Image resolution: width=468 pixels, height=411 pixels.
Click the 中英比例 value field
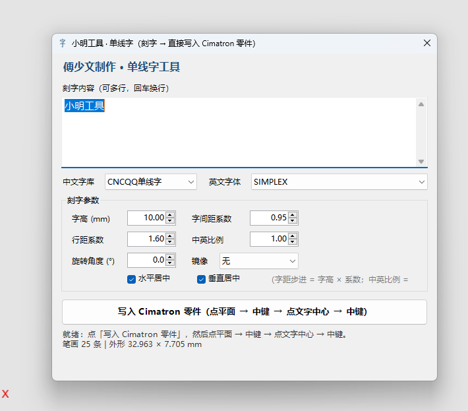[269, 239]
